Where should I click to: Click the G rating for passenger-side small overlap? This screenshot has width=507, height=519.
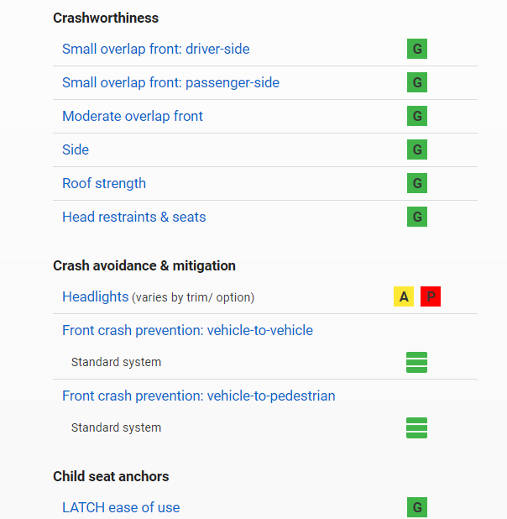(417, 82)
